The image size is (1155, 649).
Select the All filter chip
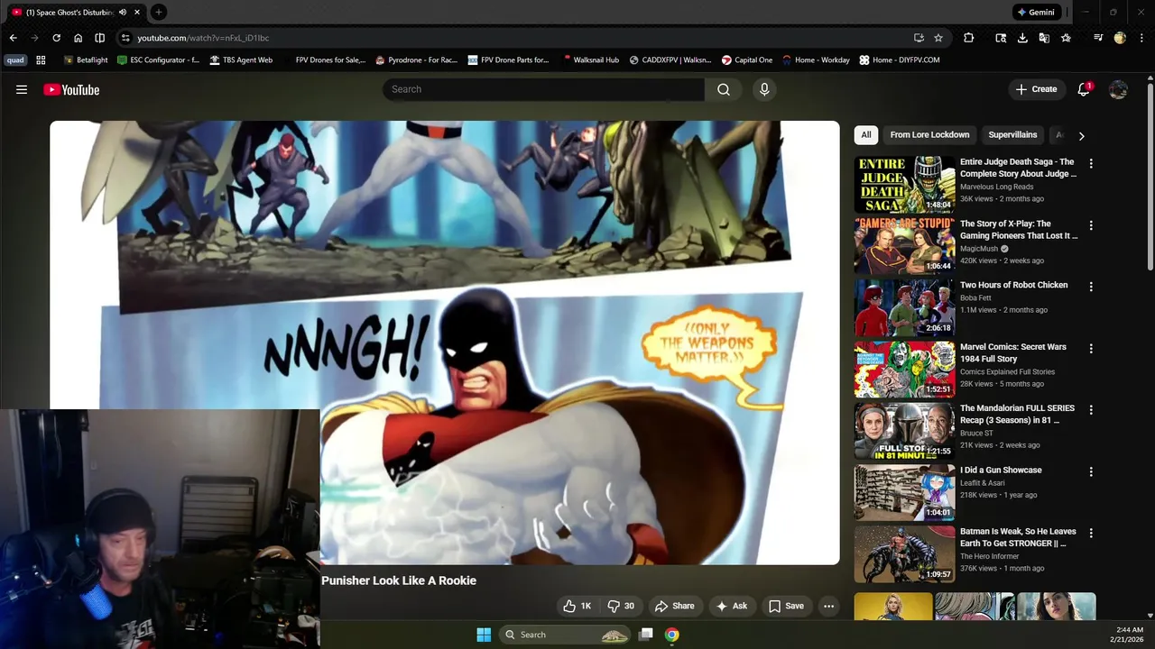pos(866,135)
